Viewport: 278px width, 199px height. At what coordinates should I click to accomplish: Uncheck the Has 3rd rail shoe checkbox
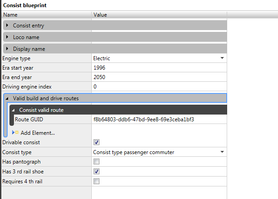(96, 172)
